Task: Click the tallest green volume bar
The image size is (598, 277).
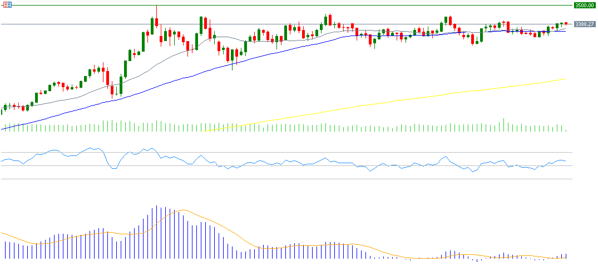Action: click(504, 125)
